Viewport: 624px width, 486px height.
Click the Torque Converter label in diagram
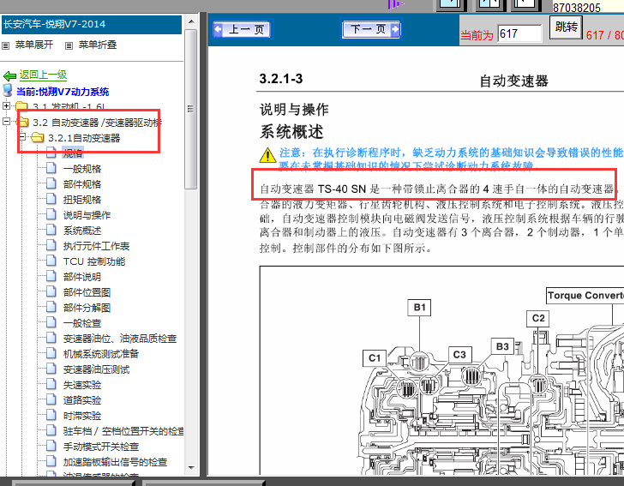585,296
